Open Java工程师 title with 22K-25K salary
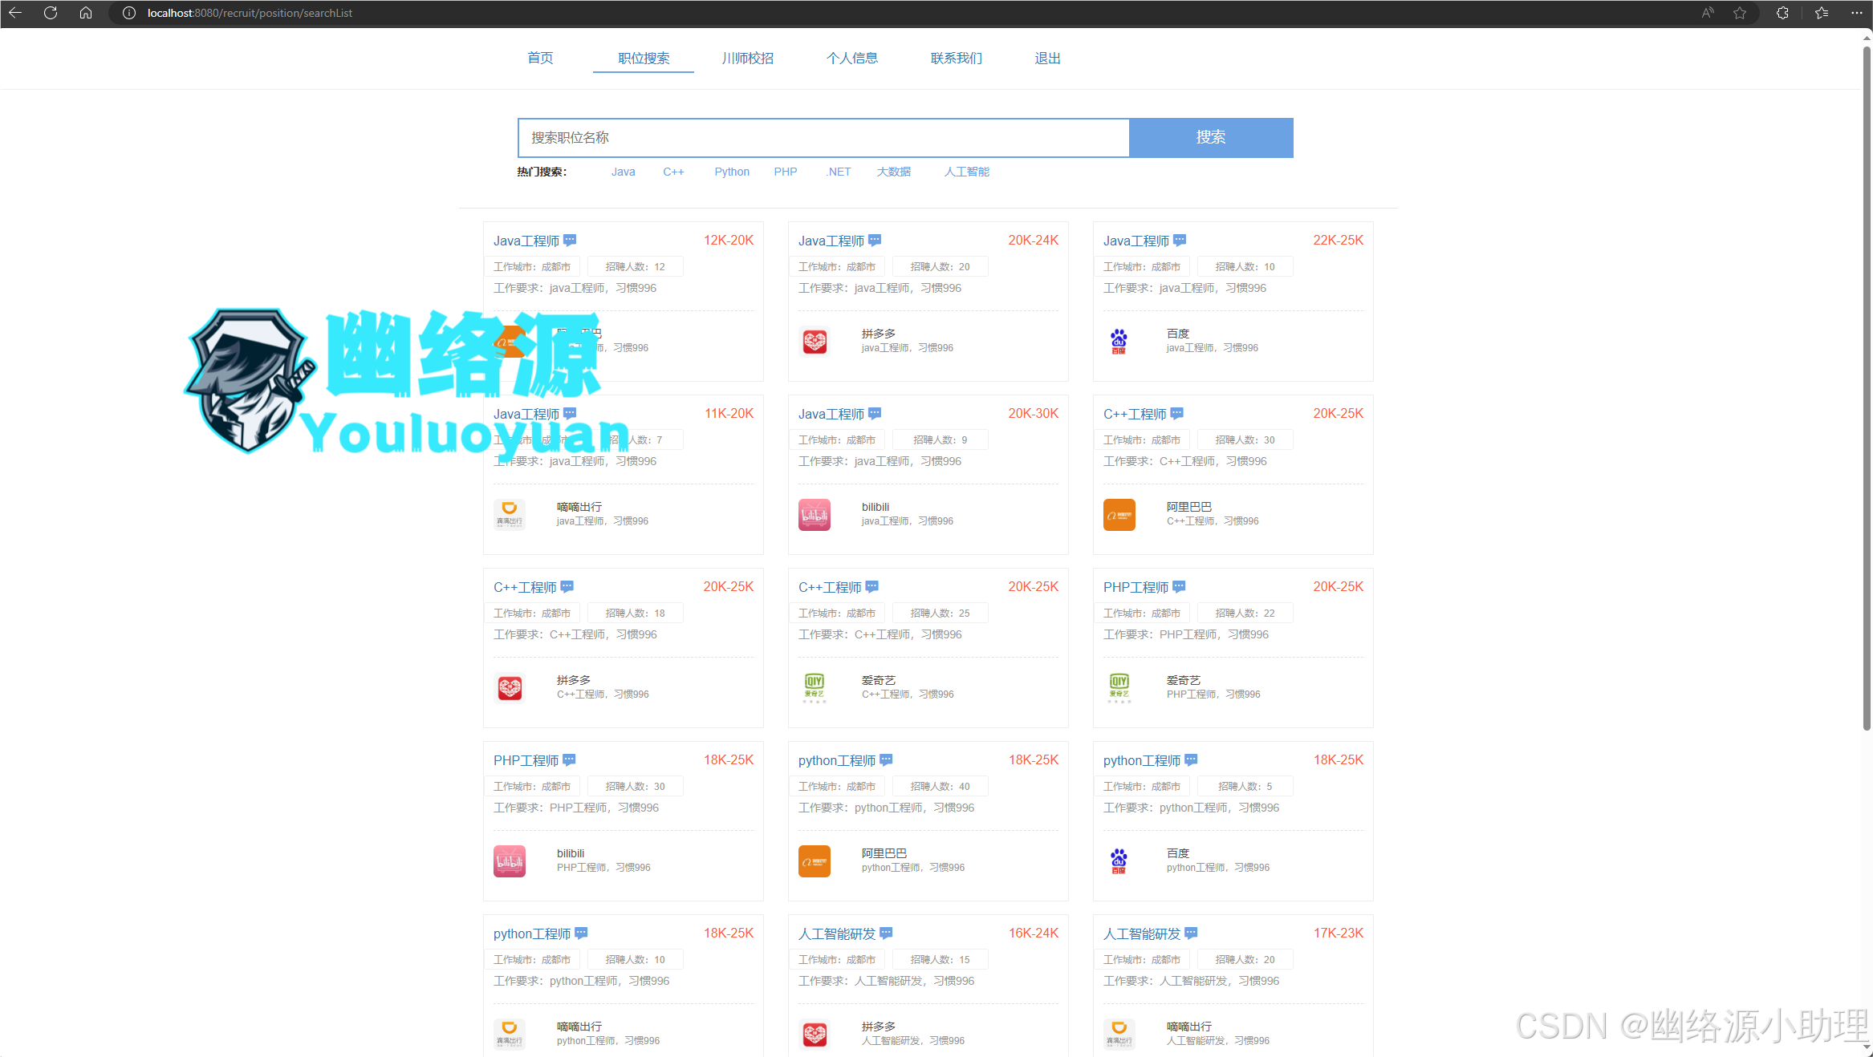Image resolution: width=1873 pixels, height=1057 pixels. point(1136,241)
